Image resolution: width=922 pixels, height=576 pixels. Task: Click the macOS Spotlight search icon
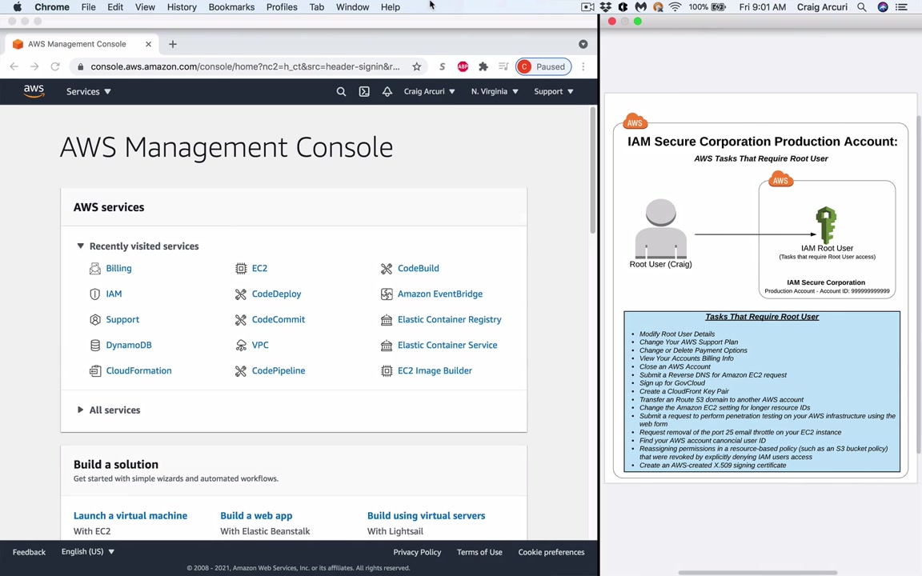[x=862, y=7]
